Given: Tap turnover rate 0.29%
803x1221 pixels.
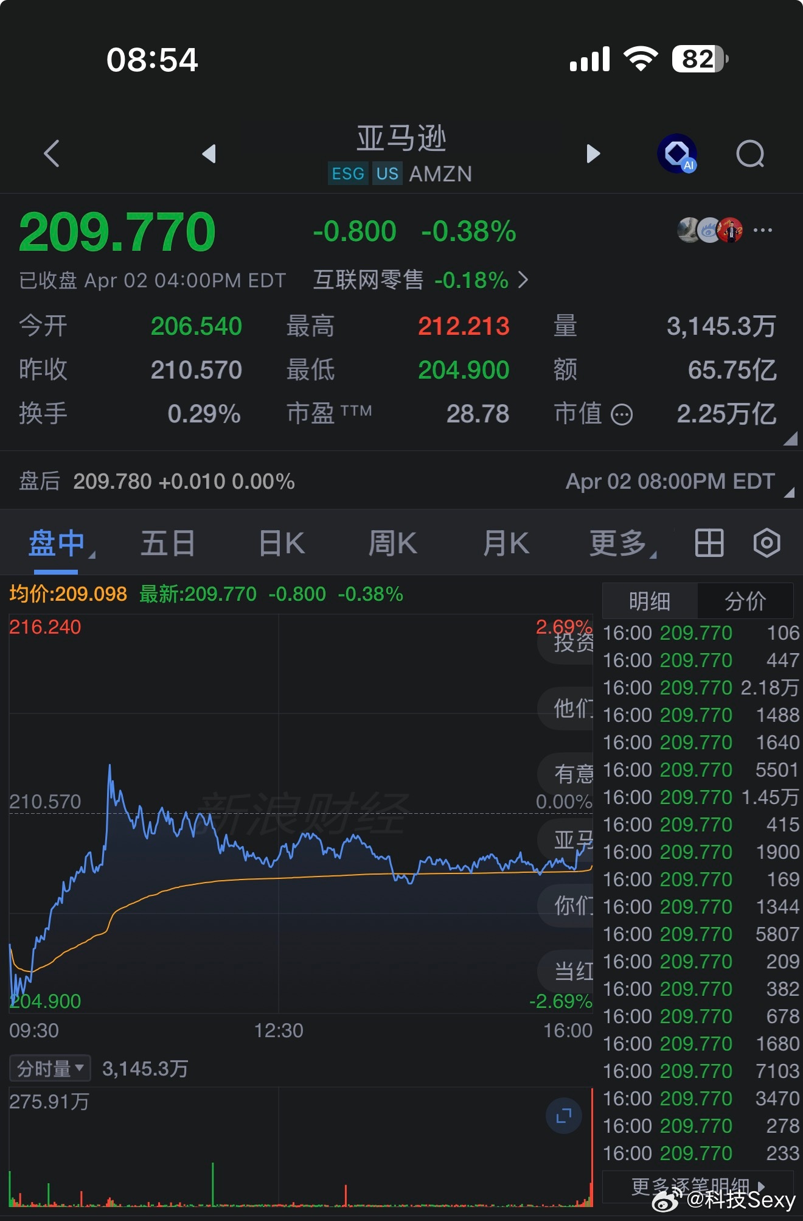Looking at the screenshot, I should [204, 414].
